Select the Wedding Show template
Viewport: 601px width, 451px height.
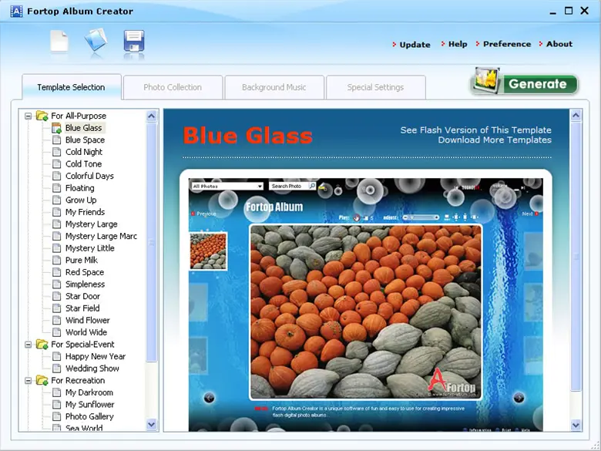(92, 369)
